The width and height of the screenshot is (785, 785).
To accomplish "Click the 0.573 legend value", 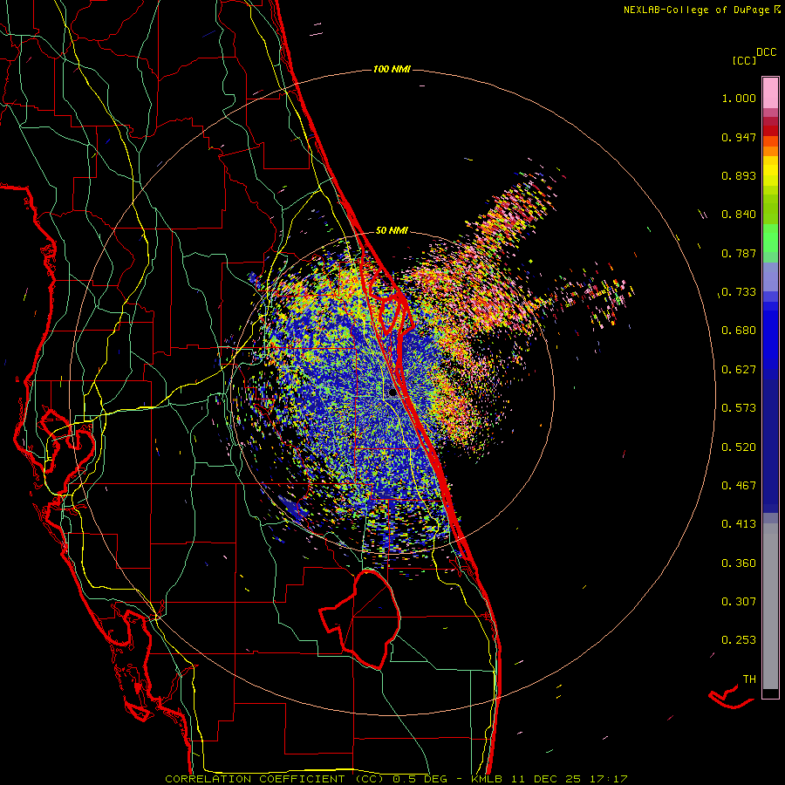I will [739, 408].
